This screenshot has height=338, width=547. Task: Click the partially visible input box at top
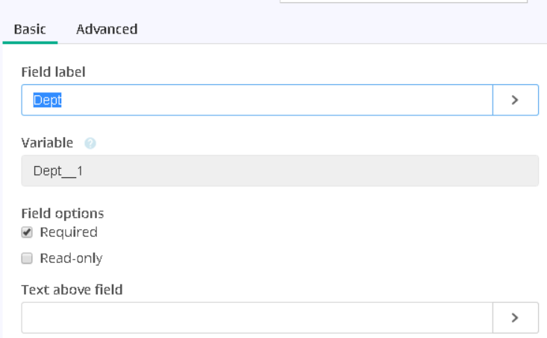point(404,1)
